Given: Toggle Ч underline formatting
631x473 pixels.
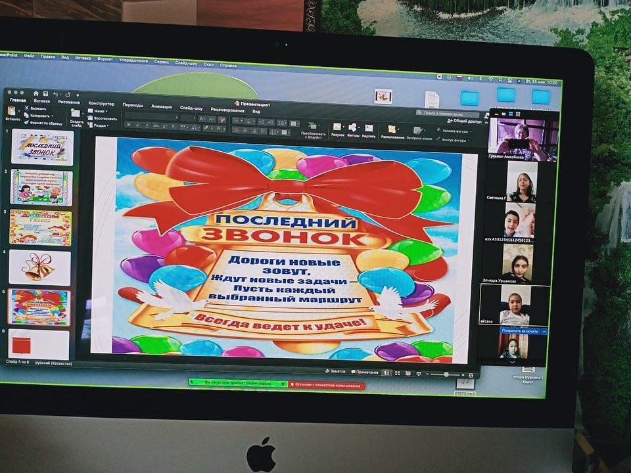Looking at the screenshot, I should coord(146,125).
